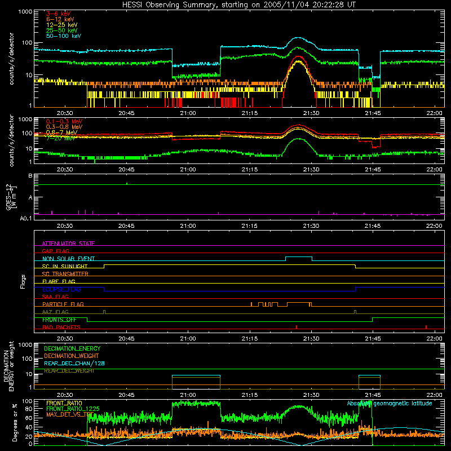Click the 21:00 label beneath the GOES panel
451x451 pixels.
click(188, 226)
